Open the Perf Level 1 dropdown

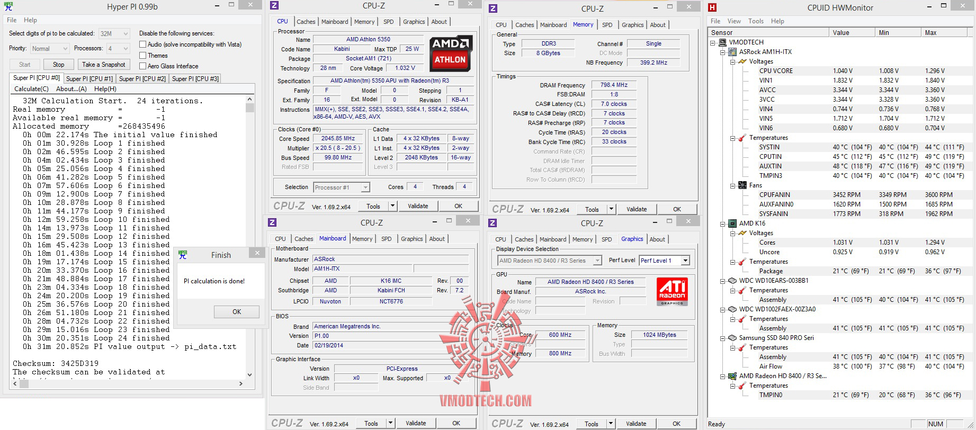(x=665, y=261)
